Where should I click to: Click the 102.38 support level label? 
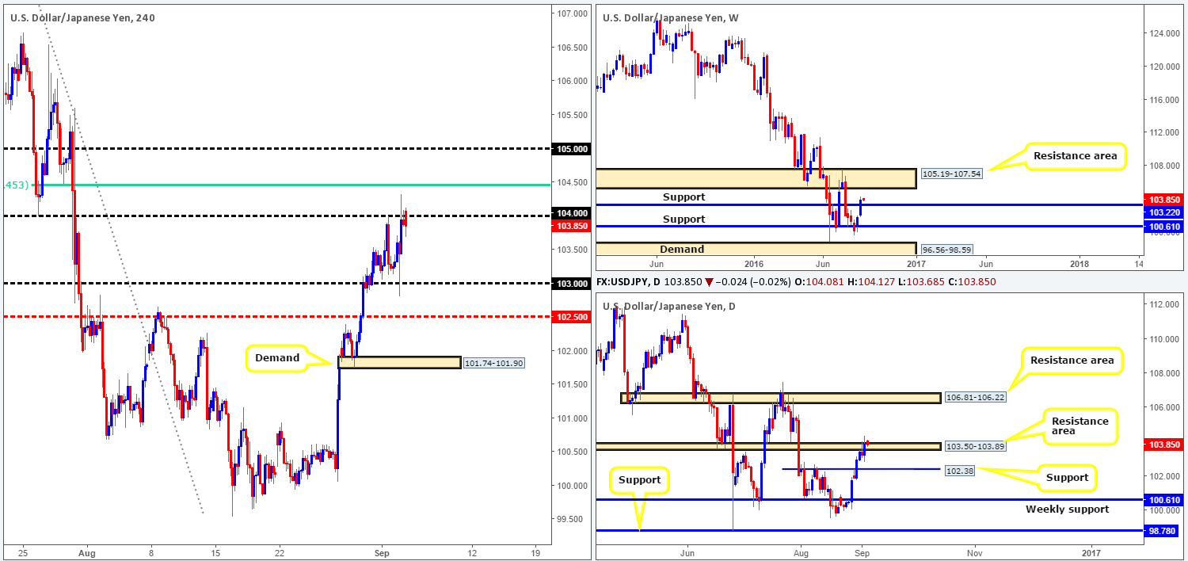[x=961, y=469]
